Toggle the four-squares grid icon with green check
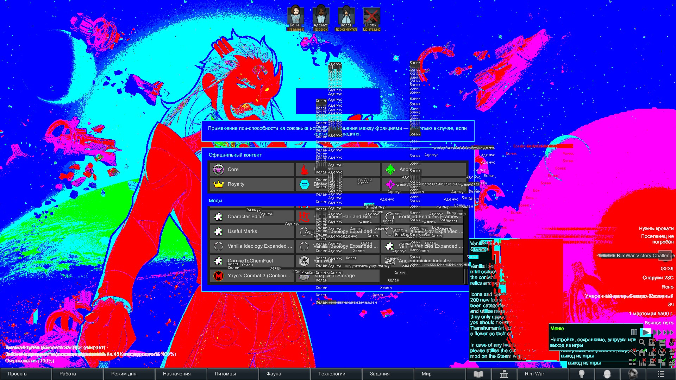 tap(633, 362)
